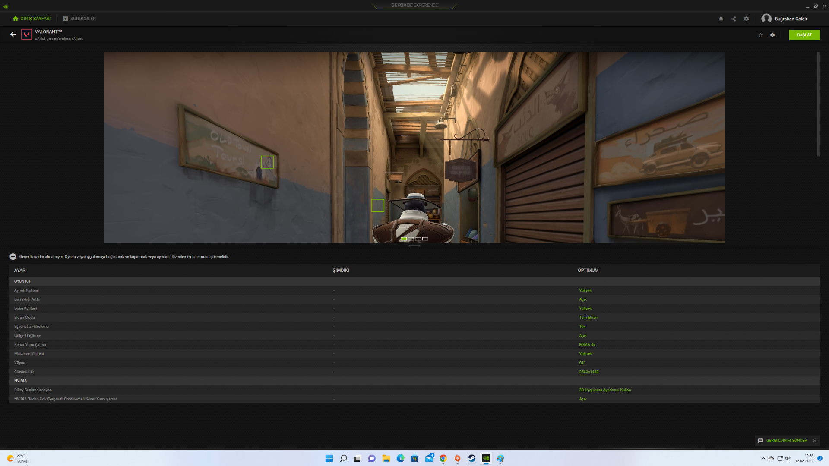Screen dimensions: 829x466
Task: Switch to the SÜRÜCÜLER tab
Action: (x=79, y=19)
